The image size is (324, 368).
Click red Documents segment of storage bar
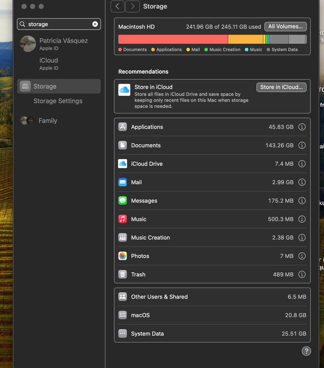click(173, 39)
